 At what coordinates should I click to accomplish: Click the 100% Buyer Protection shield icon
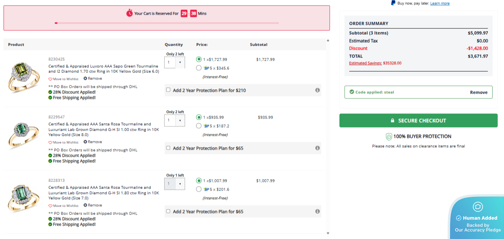pyautogui.click(x=390, y=136)
